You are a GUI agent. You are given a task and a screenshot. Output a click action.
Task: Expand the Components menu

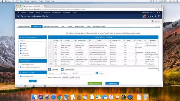56,12
